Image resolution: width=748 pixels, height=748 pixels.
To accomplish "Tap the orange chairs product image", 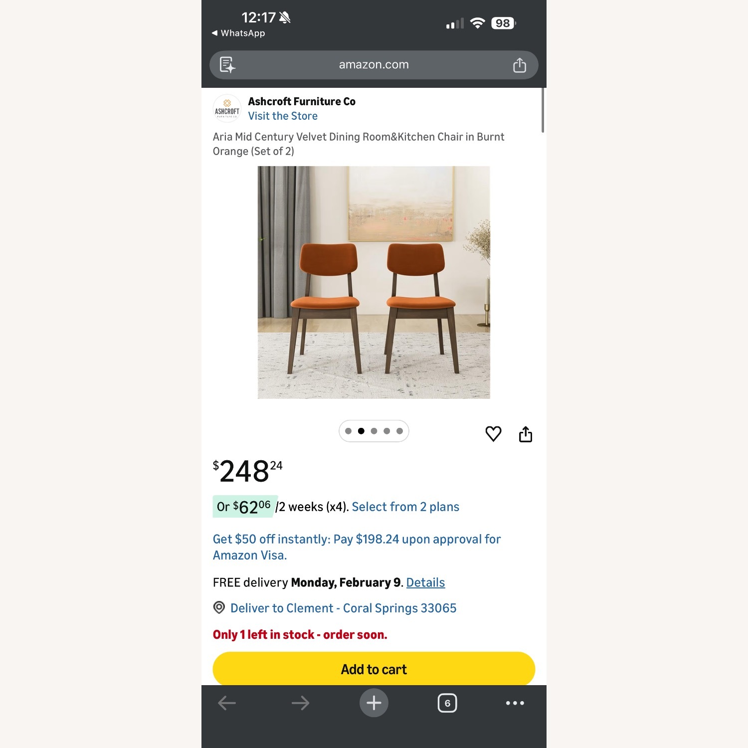I will (374, 282).
